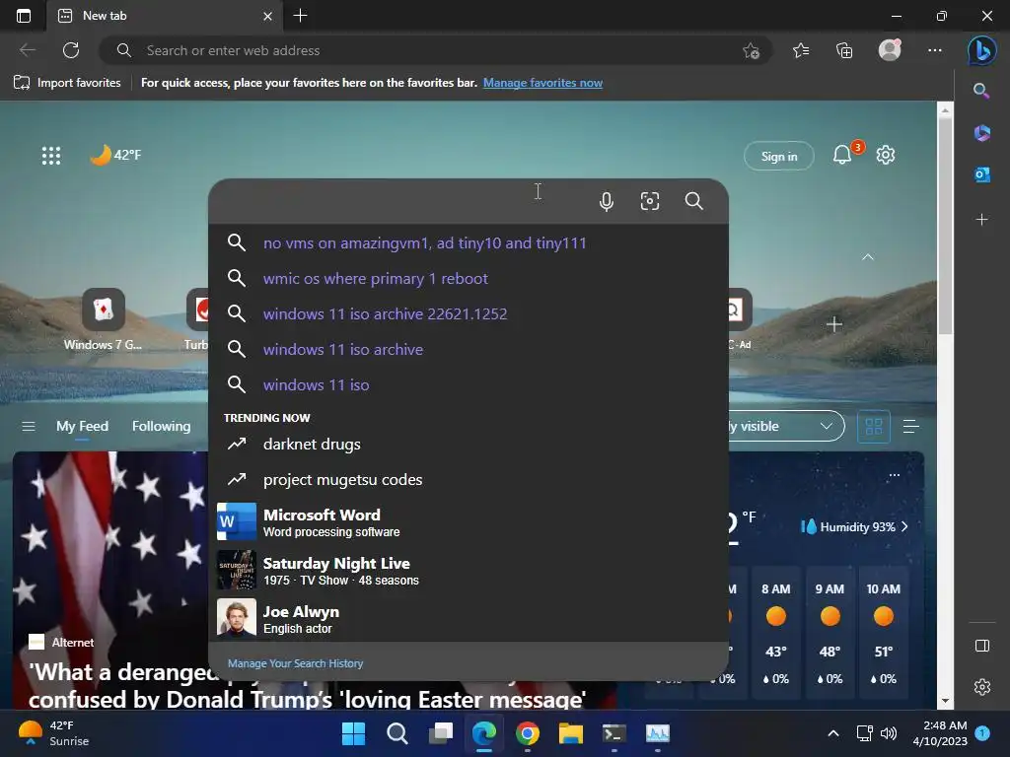
Task: Open Saturday Night Live suggestion
Action: pyautogui.click(x=469, y=571)
